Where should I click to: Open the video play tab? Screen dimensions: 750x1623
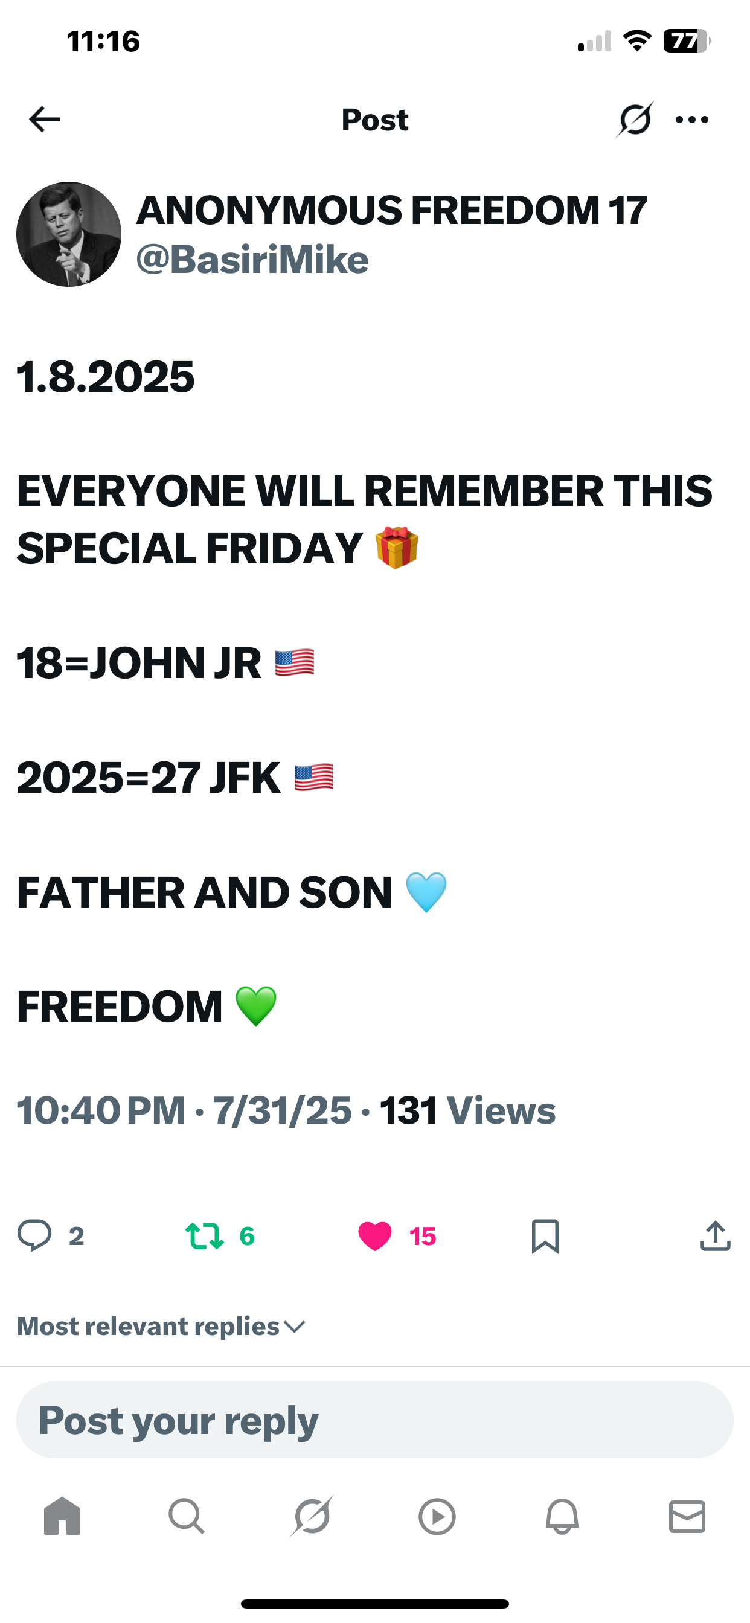coord(437,1516)
